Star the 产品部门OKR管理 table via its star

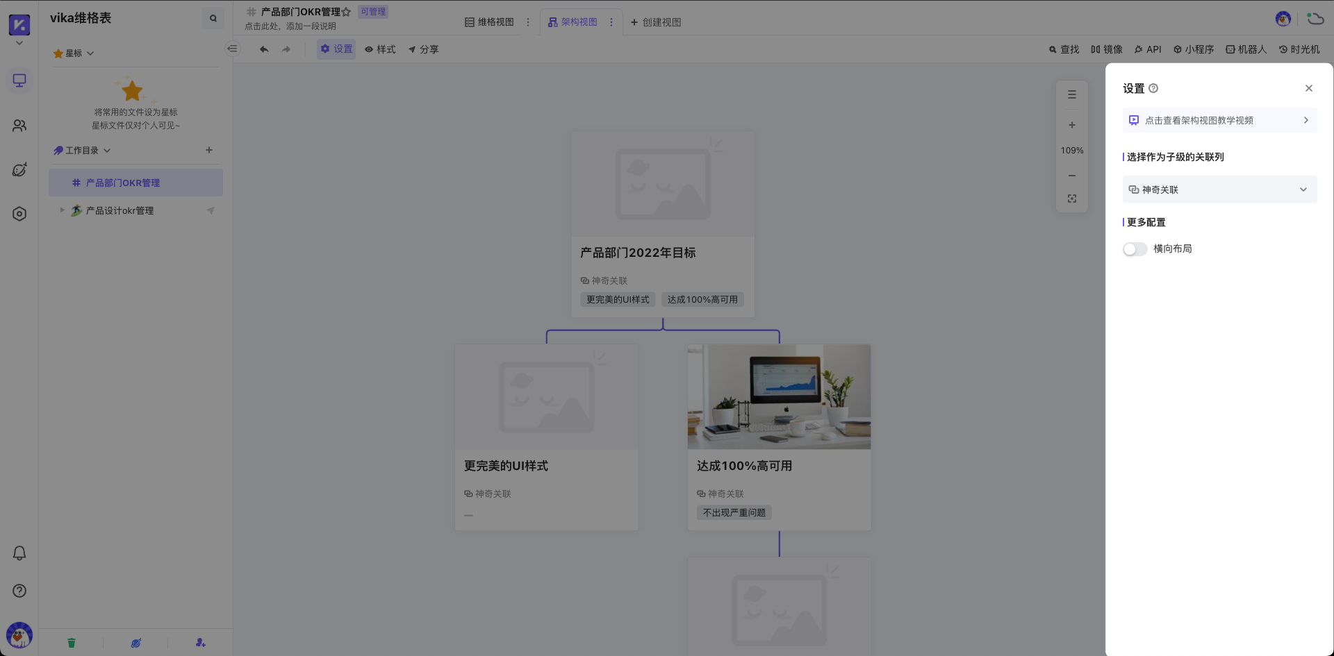pos(345,11)
